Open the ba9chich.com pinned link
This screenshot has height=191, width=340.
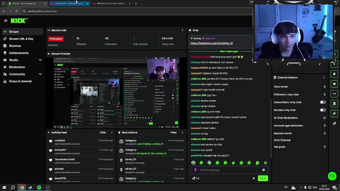(211, 43)
